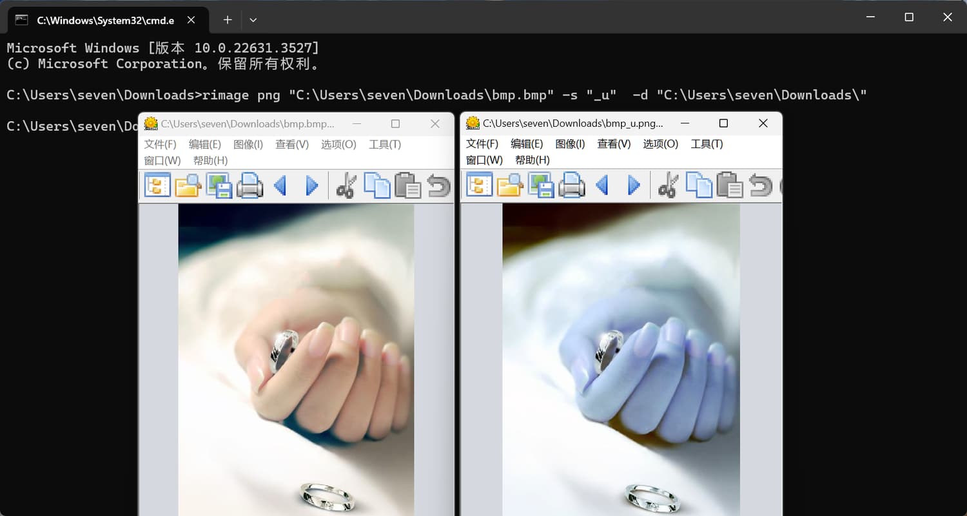This screenshot has height=516, width=967.
Task: Click the bmp.bmp window title text
Action: [x=248, y=124]
